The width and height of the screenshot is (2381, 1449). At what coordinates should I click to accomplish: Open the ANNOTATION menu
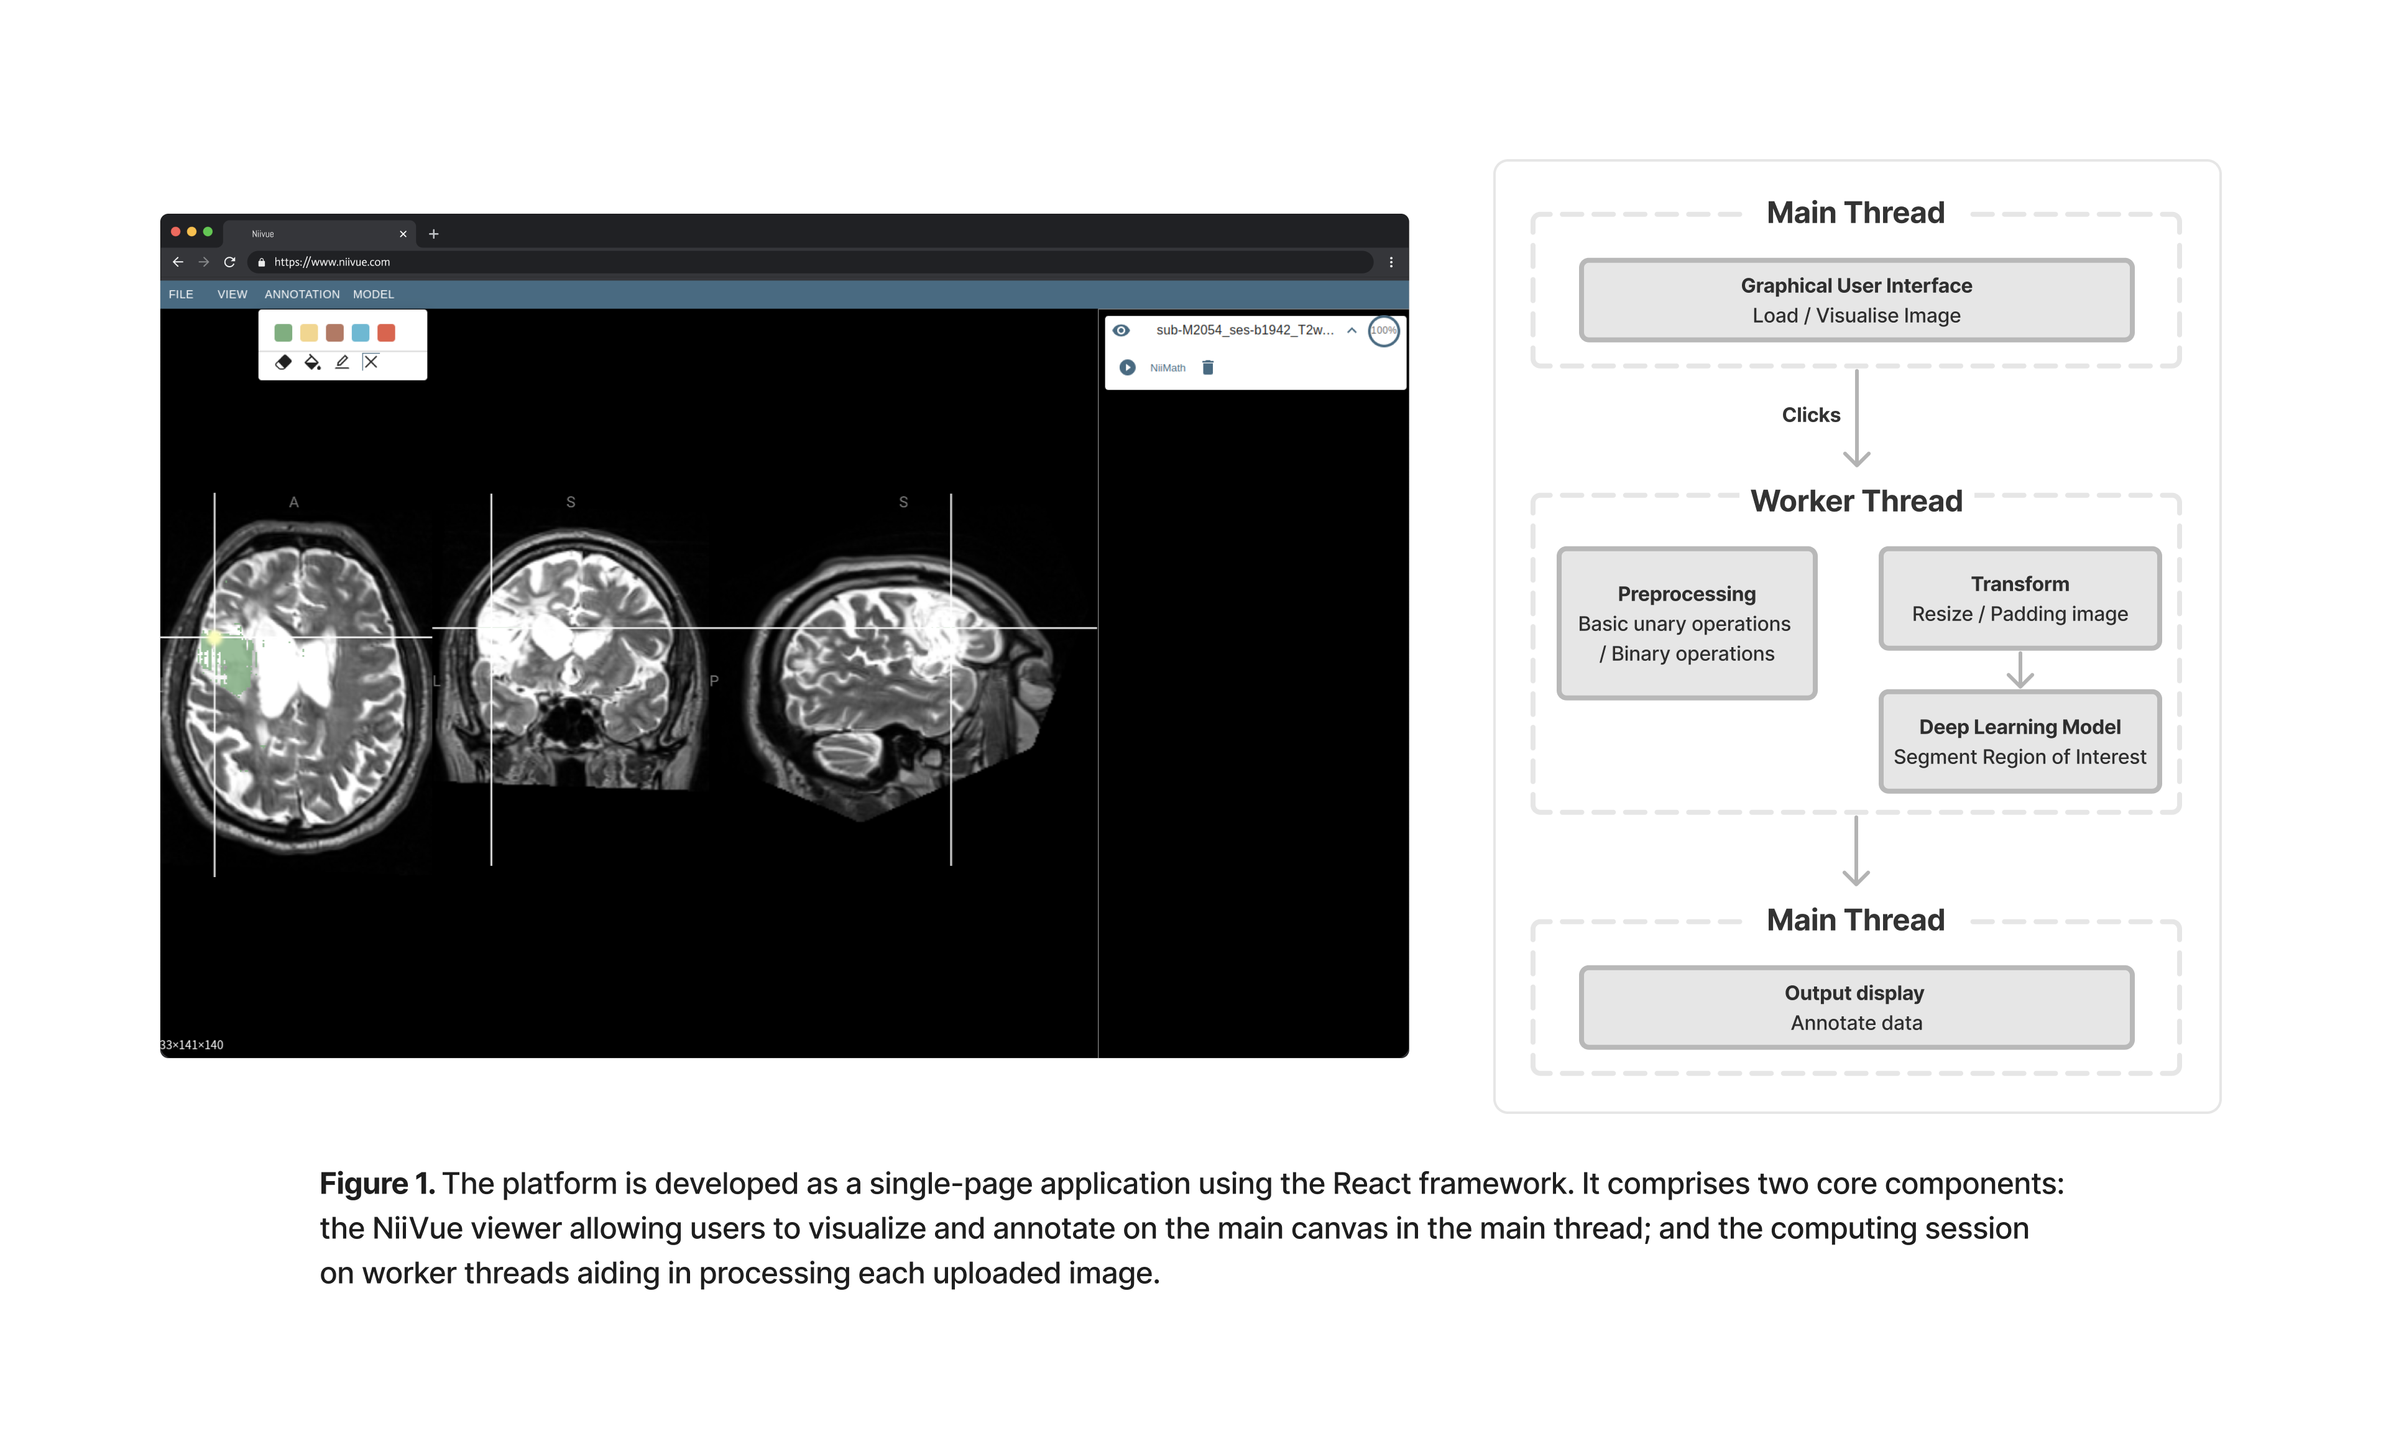click(302, 295)
